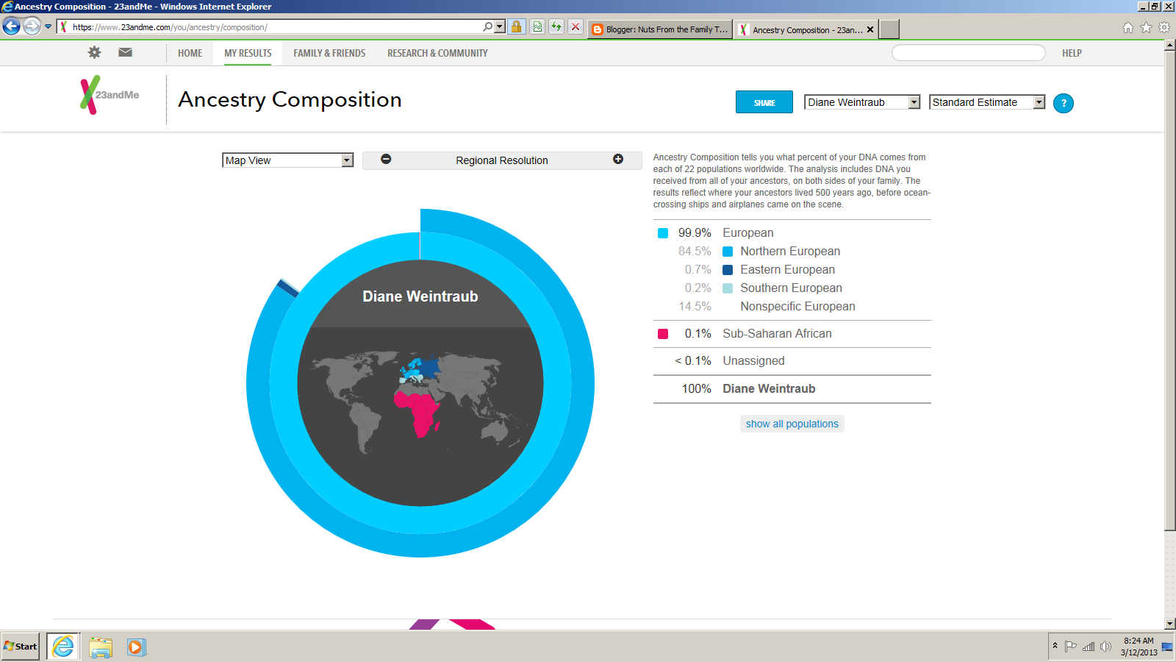Screen dimensions: 1176x662
Task: Click the SHARE button
Action: pyautogui.click(x=764, y=102)
